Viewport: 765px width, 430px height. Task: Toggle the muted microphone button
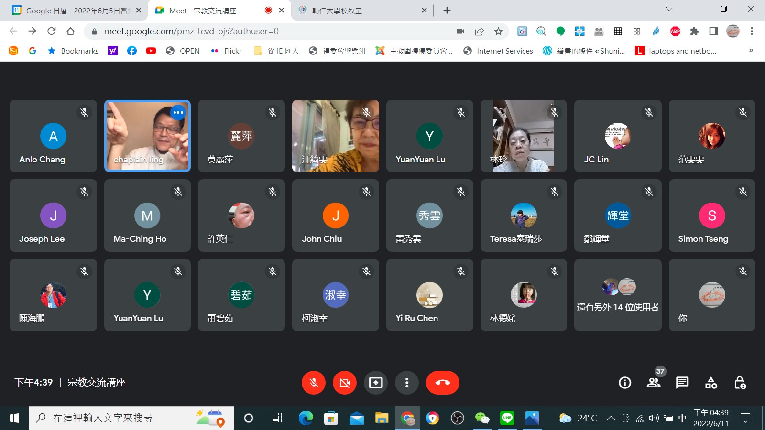[x=314, y=383]
